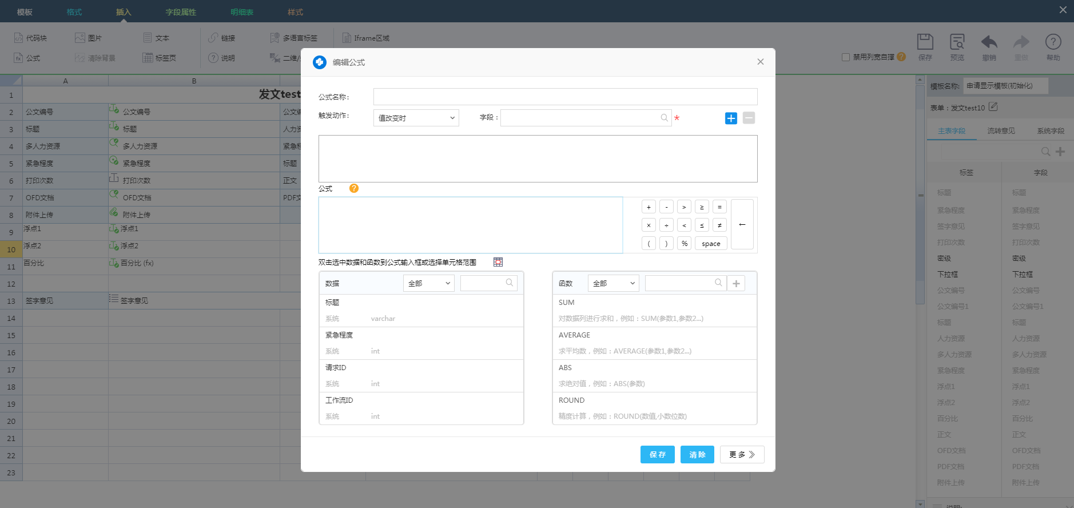Screen dimensions: 1074x508
Task: Click the edit icon next to 发文test10
Action: (993, 107)
